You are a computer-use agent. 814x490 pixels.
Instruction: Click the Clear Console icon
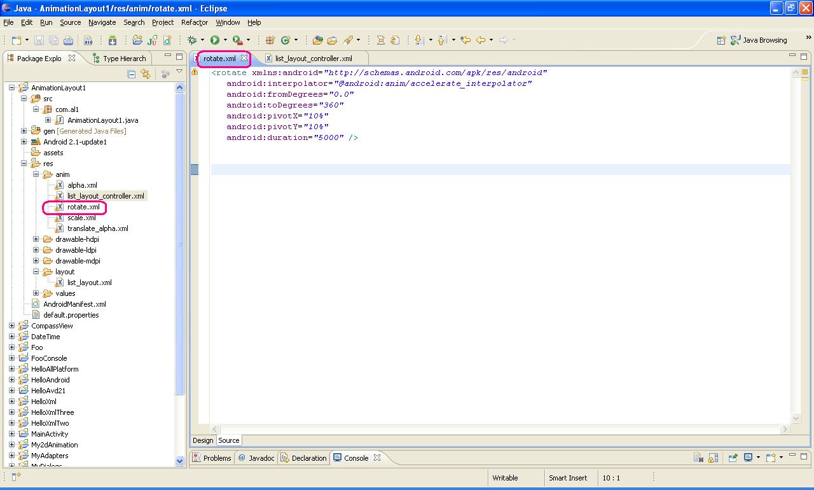coord(698,458)
